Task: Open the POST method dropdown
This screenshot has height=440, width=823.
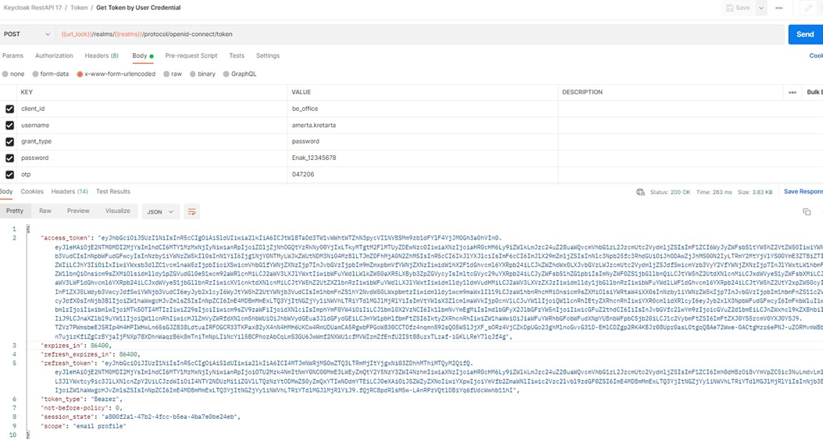Action: (x=27, y=34)
